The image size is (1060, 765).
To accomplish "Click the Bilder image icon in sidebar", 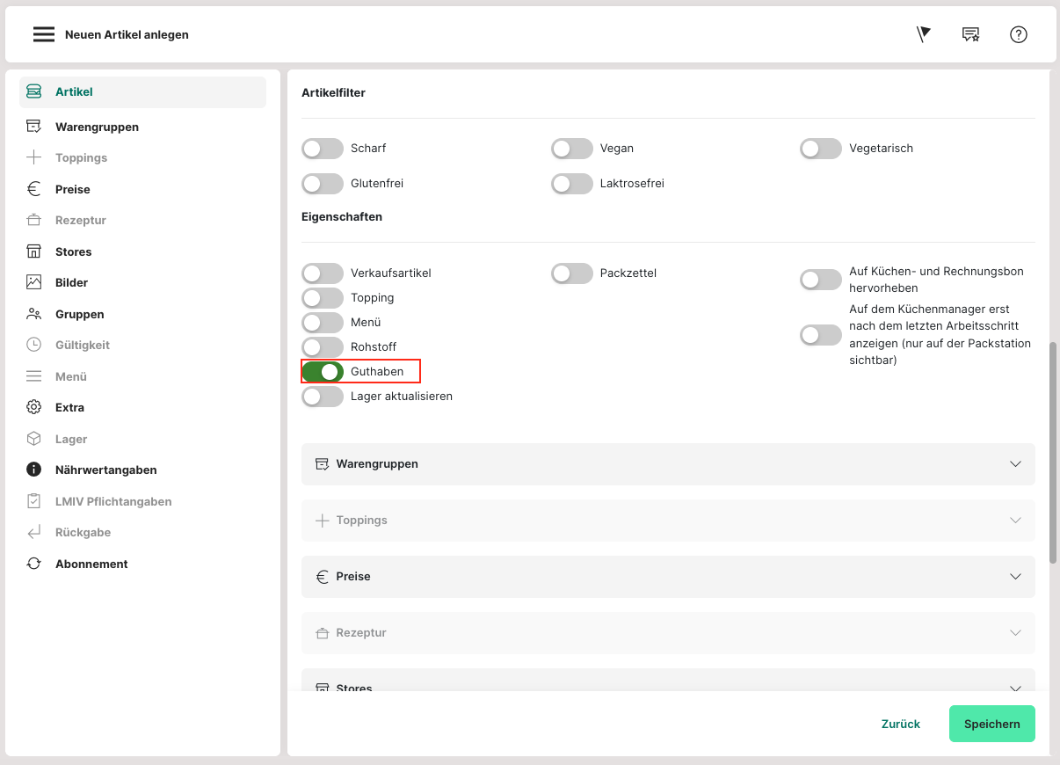I will click(33, 282).
